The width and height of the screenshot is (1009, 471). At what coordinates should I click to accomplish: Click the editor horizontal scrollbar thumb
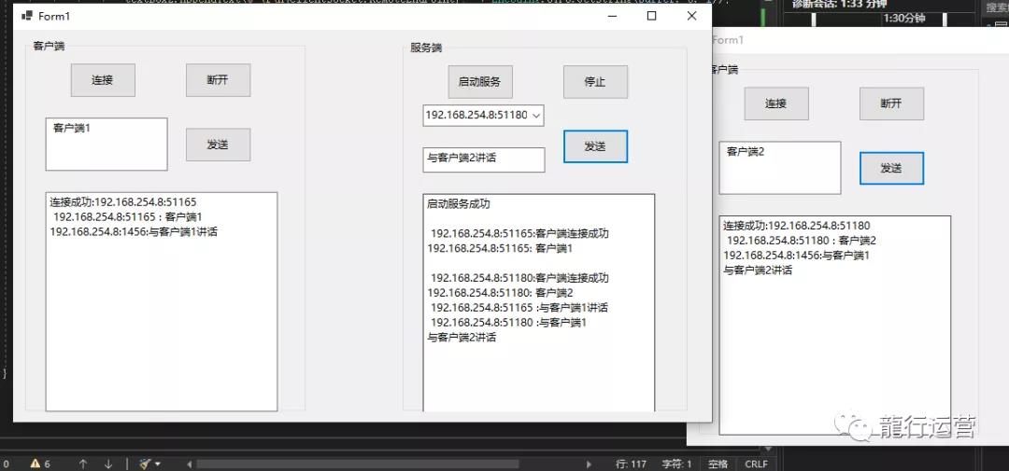click(x=358, y=464)
